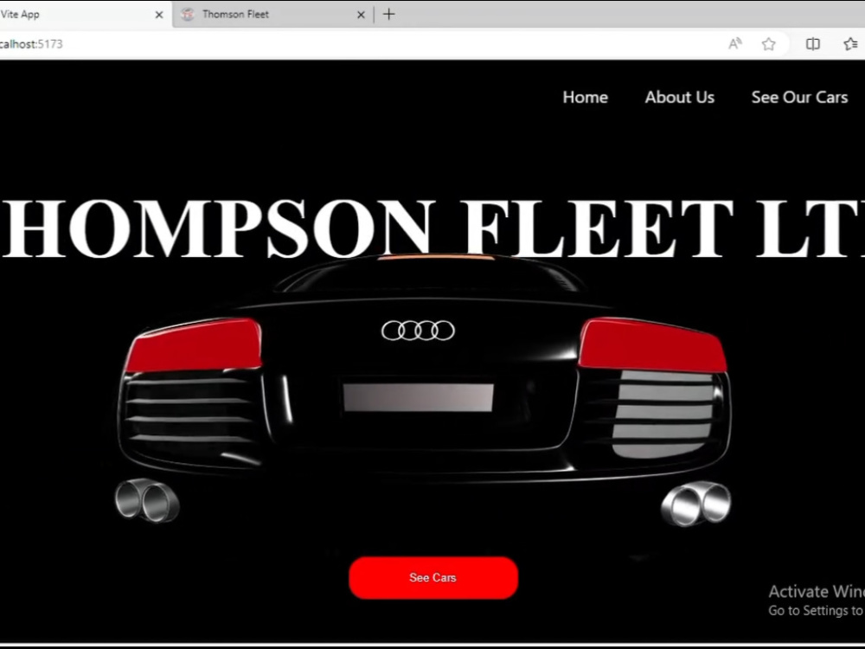Open the Favorites list icon

coord(850,44)
